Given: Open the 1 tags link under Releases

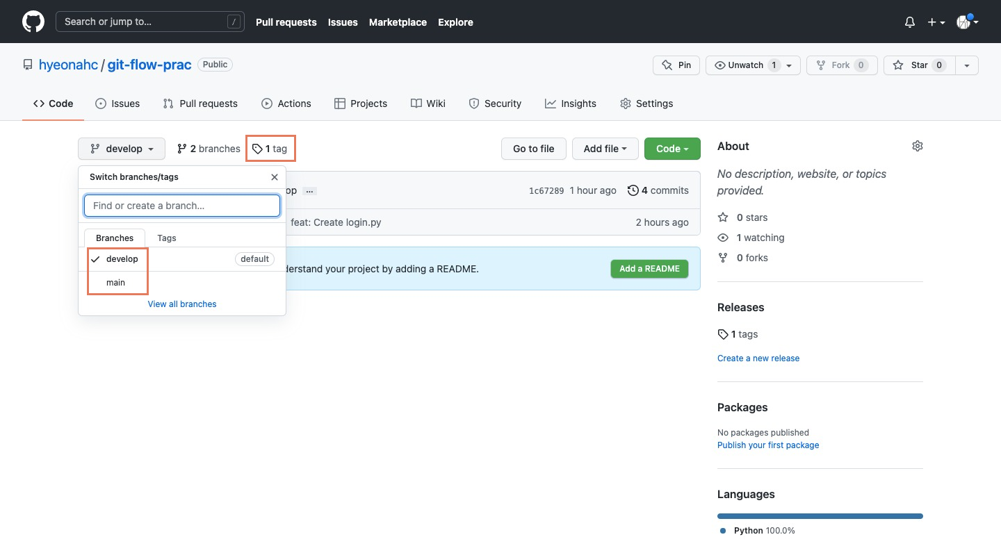Looking at the screenshot, I should [738, 334].
